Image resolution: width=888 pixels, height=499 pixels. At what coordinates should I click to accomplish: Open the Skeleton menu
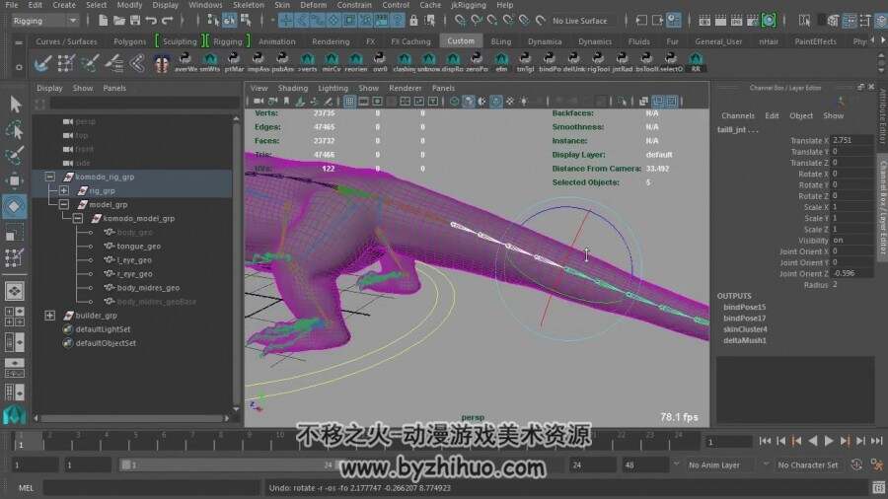tap(248, 5)
